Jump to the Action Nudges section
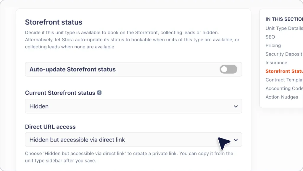 [282, 97]
